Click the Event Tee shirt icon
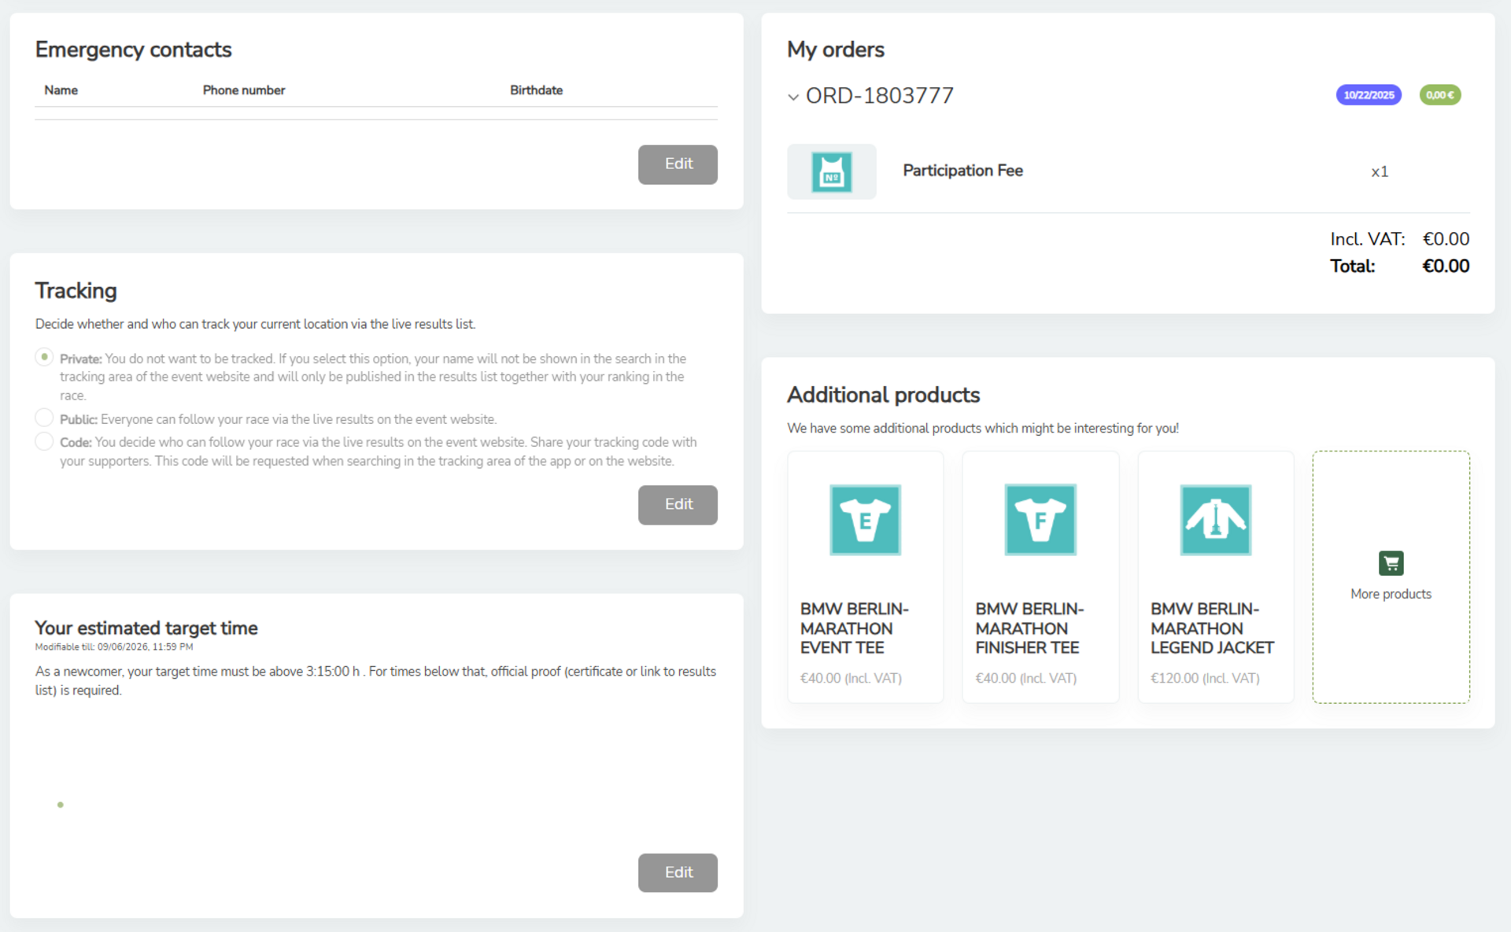1511x932 pixels. (865, 520)
